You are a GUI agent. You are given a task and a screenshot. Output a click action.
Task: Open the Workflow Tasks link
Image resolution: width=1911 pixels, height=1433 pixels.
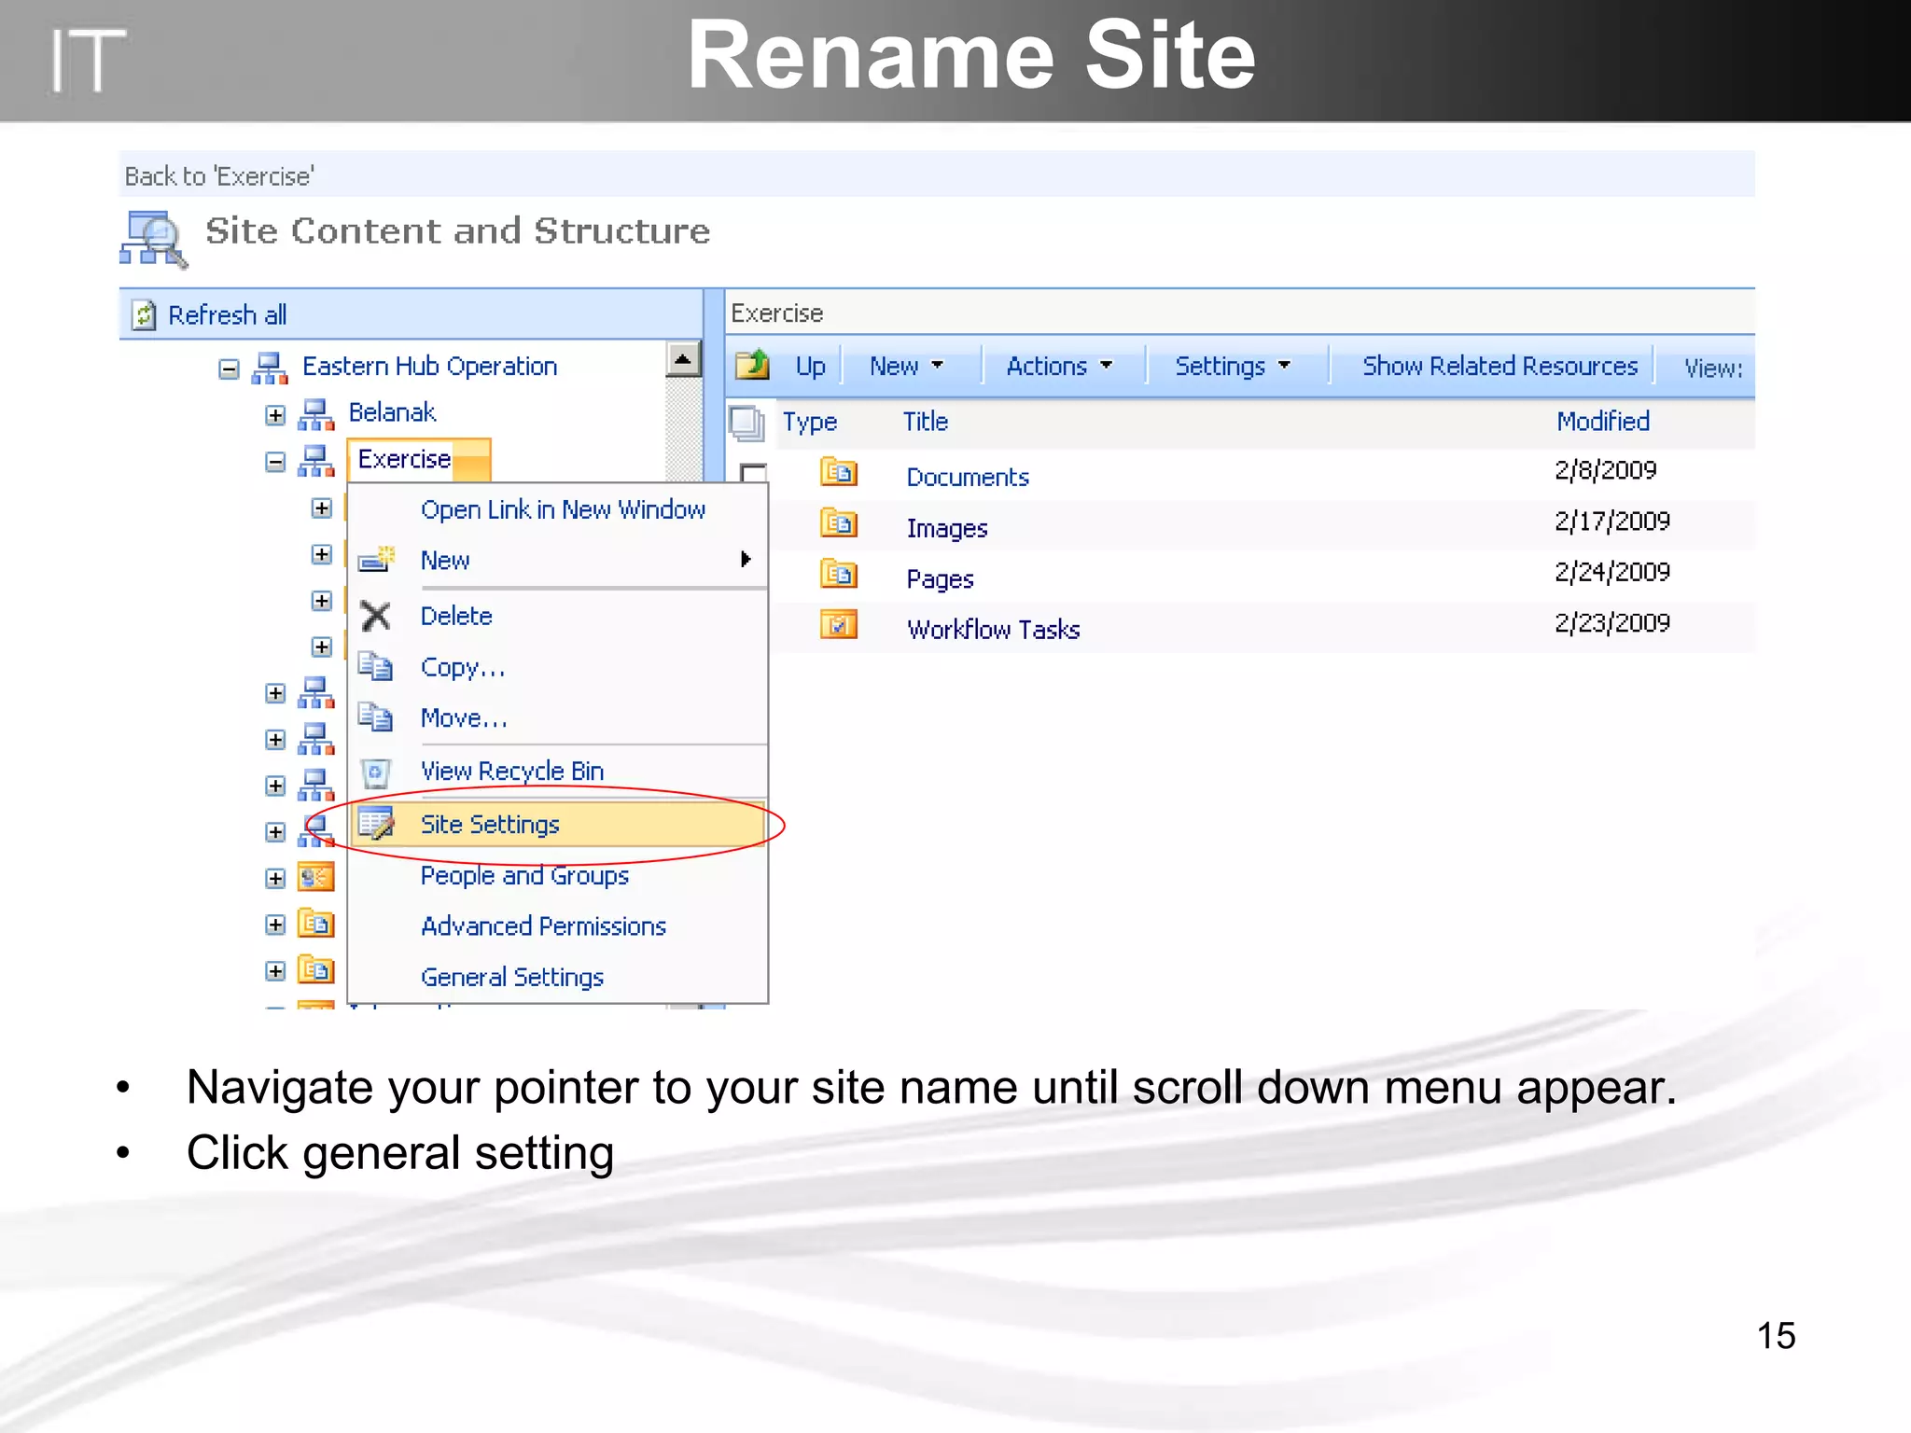pyautogui.click(x=993, y=630)
